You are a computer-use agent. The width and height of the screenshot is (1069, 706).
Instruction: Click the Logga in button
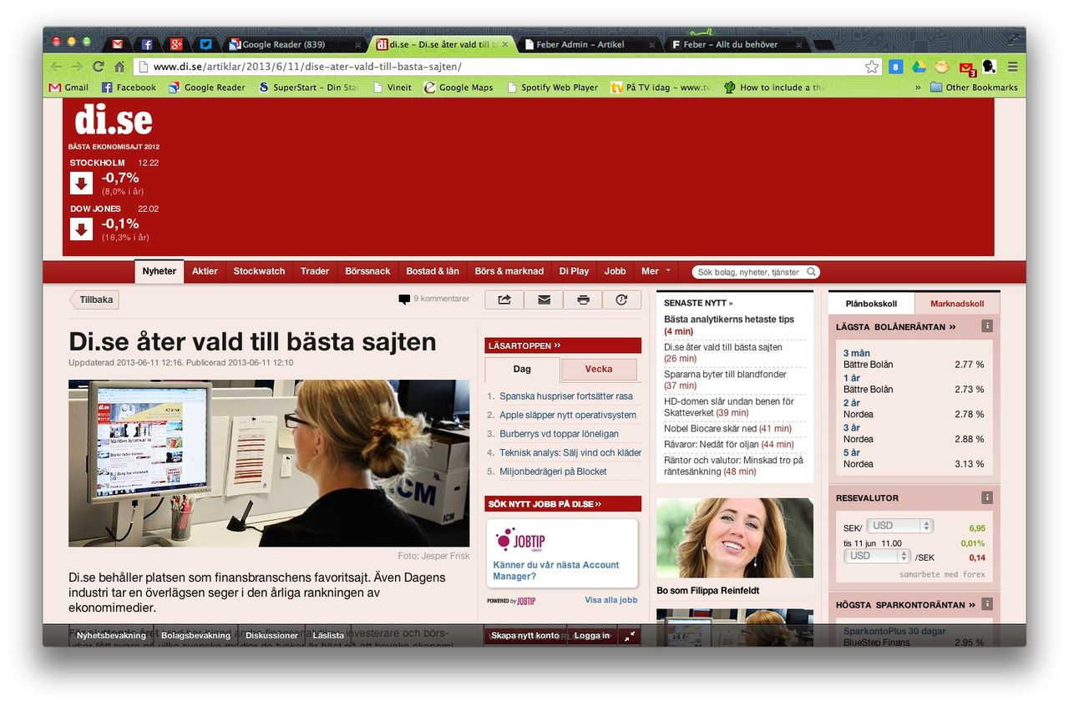(x=591, y=635)
